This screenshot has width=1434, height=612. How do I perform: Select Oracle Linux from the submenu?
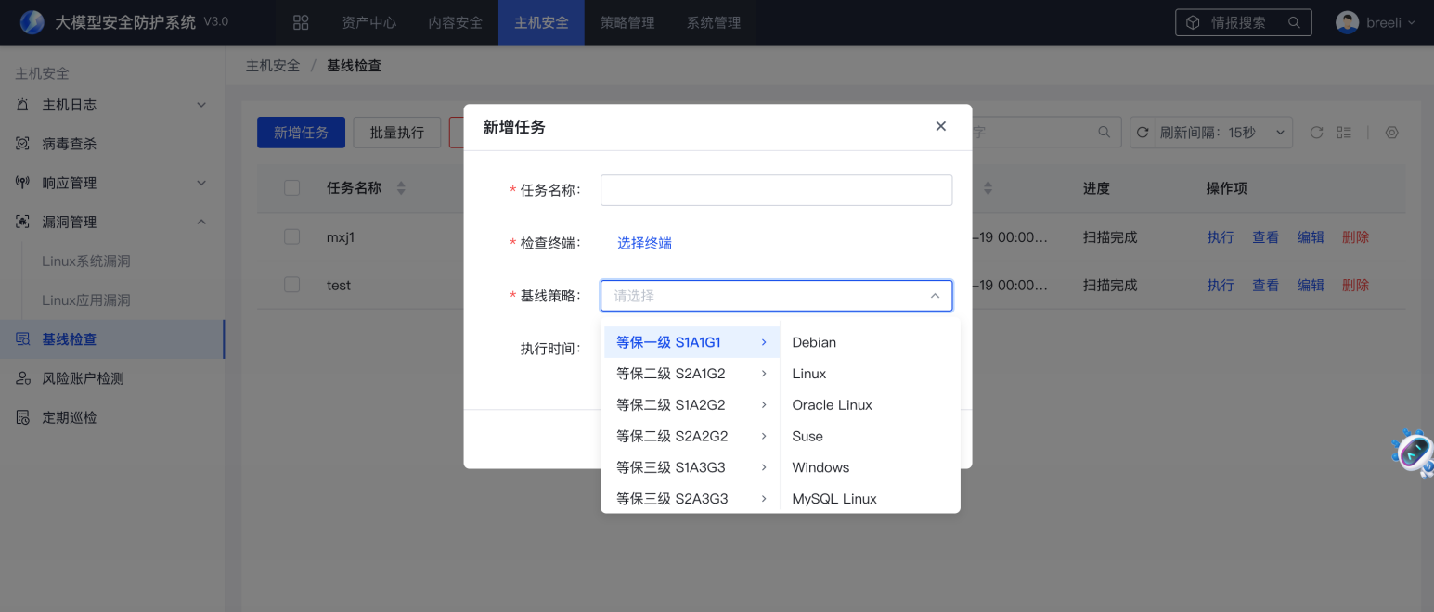coord(832,405)
